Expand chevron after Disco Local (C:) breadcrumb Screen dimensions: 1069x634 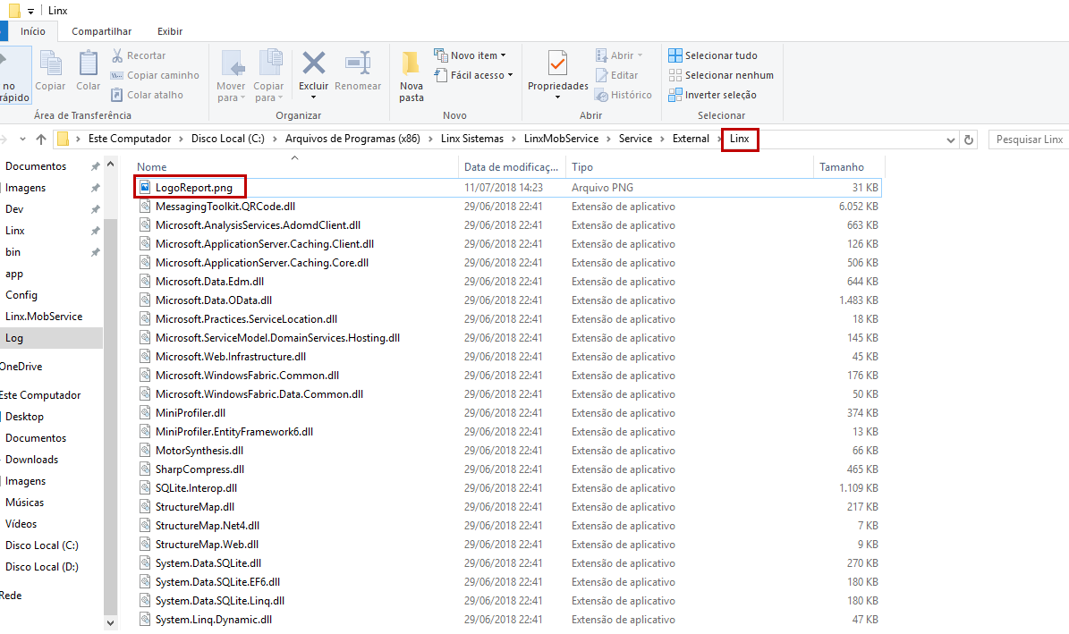(275, 139)
